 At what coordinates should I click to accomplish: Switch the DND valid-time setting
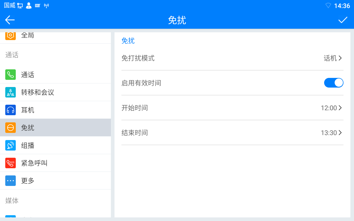tap(334, 83)
